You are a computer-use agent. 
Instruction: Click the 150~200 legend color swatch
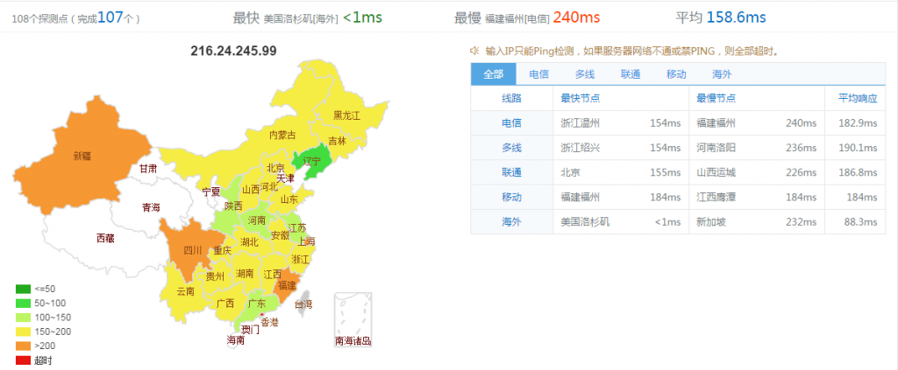[x=23, y=332]
